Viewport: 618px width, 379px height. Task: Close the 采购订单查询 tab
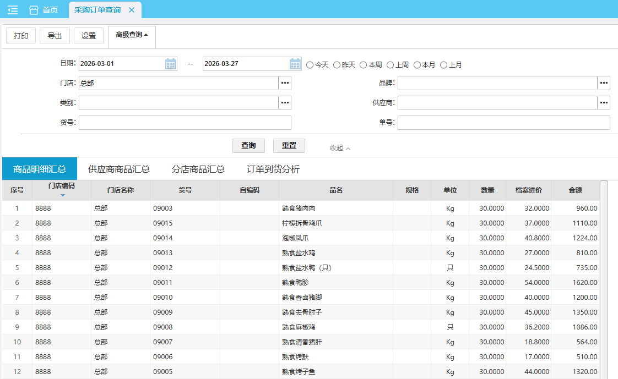[x=131, y=10]
